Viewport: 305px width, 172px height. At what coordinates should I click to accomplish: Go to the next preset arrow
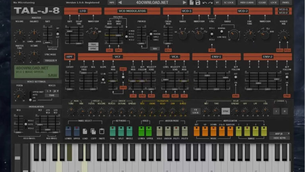coord(184,2)
